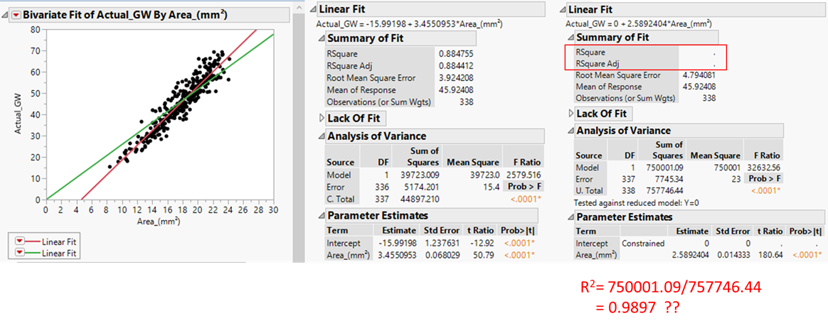828x328 pixels.
Task: Collapse Parameter Estimates with Intercept -12.92 t Ratio
Action: click(x=322, y=216)
